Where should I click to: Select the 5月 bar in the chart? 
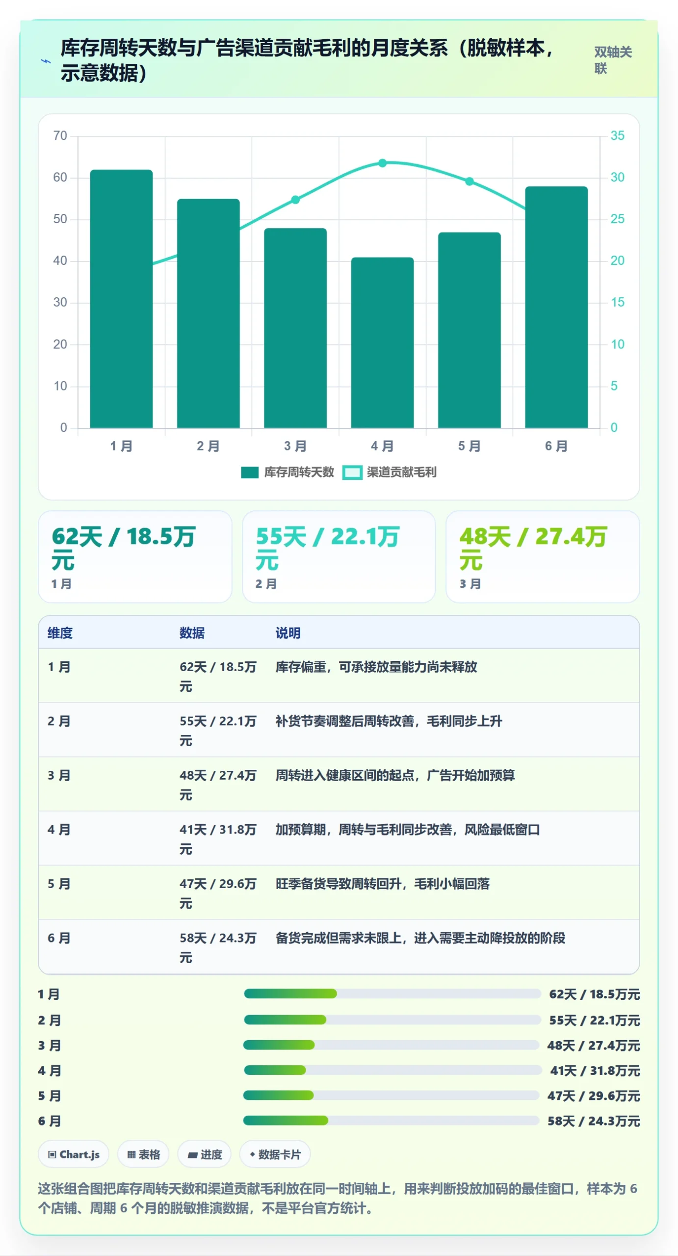tap(469, 330)
